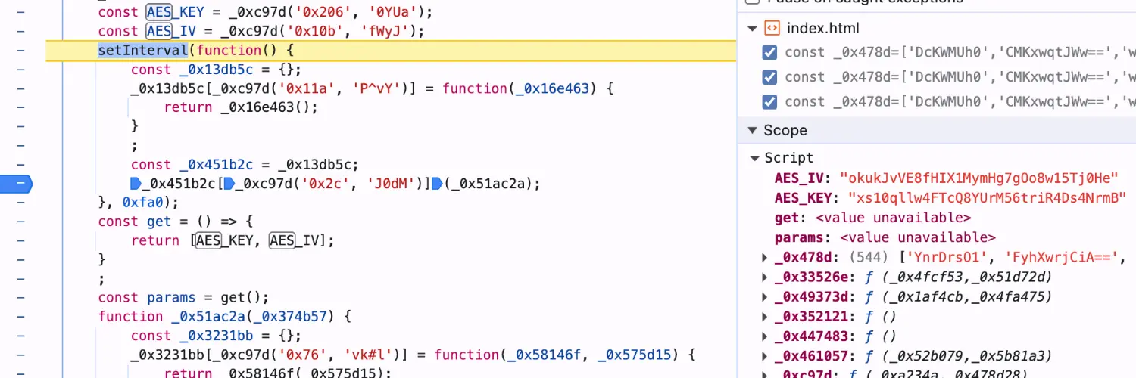Click gutter dash beside the setInterval line
Viewport: 1136px width, 378px height.
[x=20, y=51]
